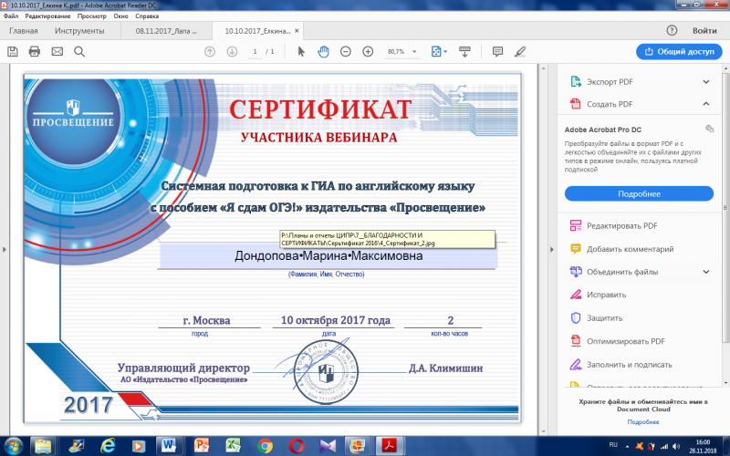Open Windows Start button
This screenshot has width=730, height=456.
click(13, 446)
